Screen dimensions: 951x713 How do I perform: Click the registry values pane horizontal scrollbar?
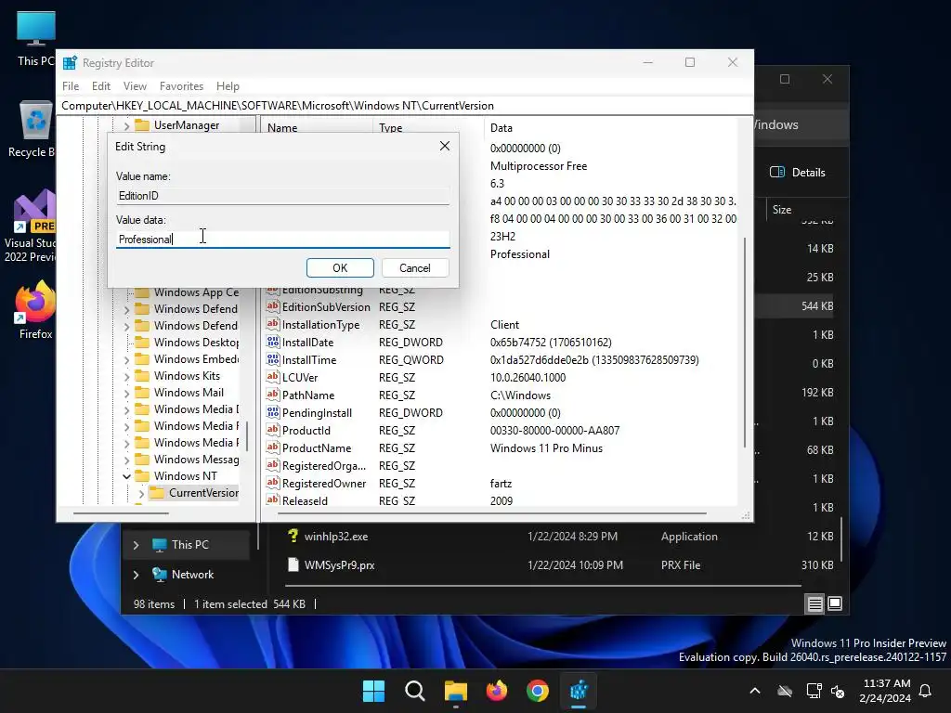[x=492, y=513]
